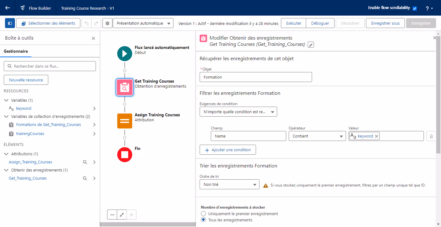441x227 pixels.
Task: Toggle Enable flow scrollability checkbox
Action: click(x=415, y=8)
